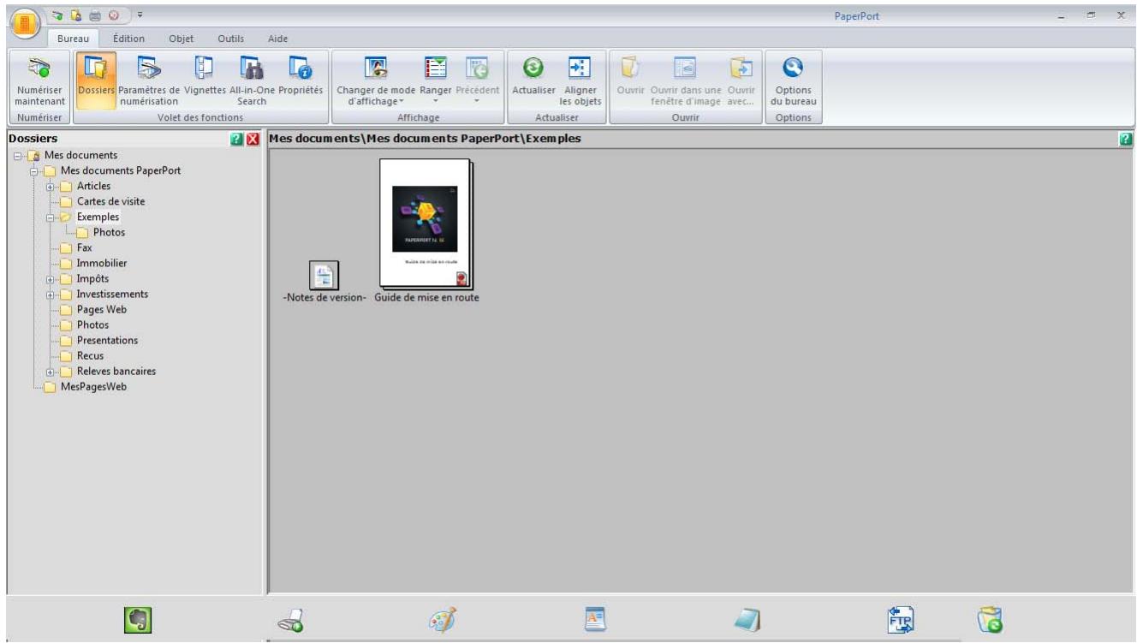Select the Investissements folder
The width and height of the screenshot is (1137, 643).
tap(112, 294)
